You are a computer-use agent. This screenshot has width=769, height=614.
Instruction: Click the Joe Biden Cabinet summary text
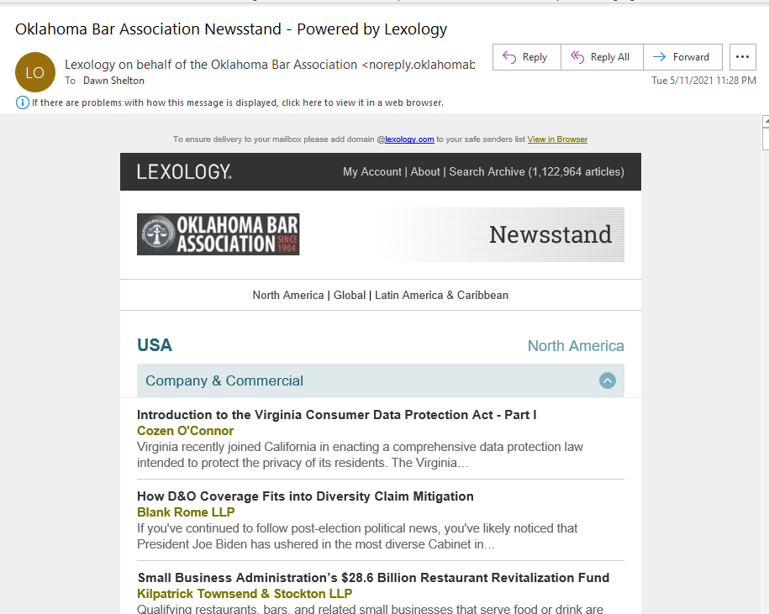(x=357, y=536)
